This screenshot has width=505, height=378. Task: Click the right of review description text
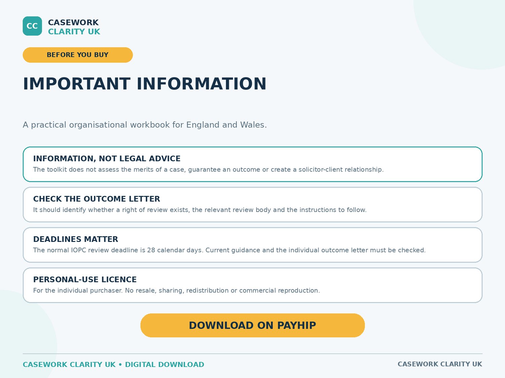(200, 210)
